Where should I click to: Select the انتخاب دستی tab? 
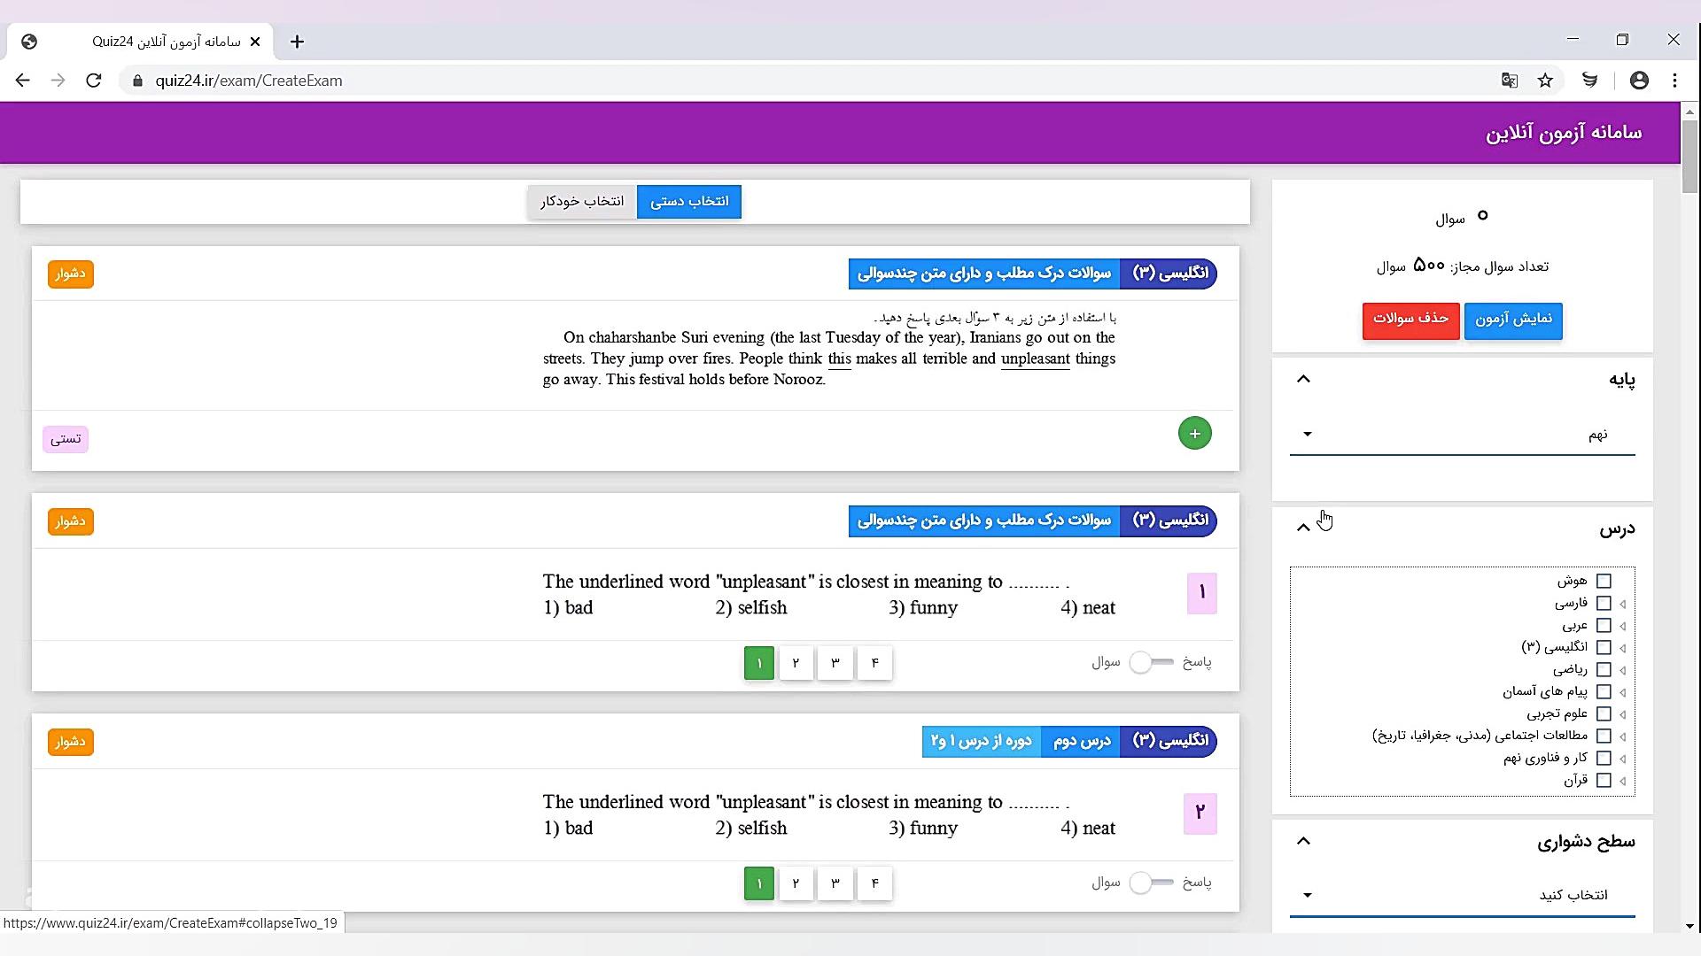click(689, 202)
